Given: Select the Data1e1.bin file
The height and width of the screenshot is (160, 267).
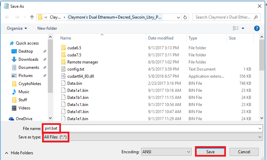Looking at the screenshot, I should (x=78, y=119).
